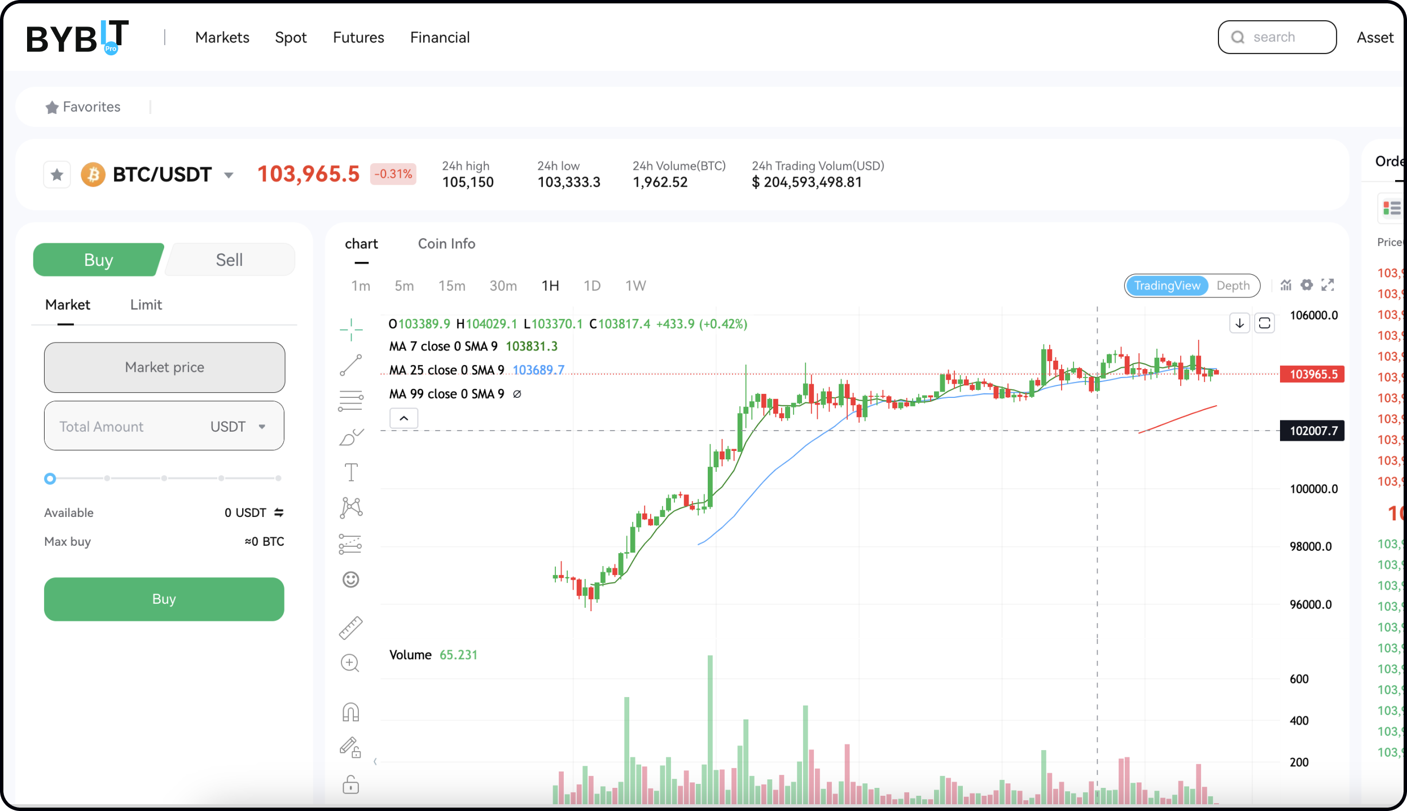Collapse the indicator legend chevron
This screenshot has height=811, width=1407.
[x=404, y=418]
